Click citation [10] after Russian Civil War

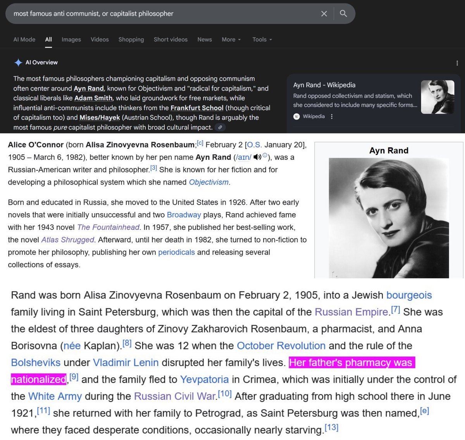[225, 394]
